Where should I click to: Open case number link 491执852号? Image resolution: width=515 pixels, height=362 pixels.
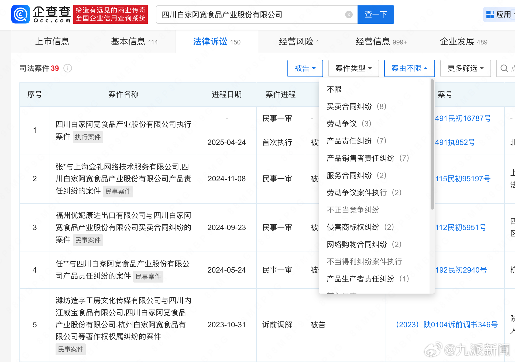[455, 142]
